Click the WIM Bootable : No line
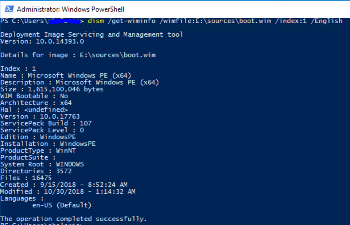The height and width of the screenshot is (225, 350). [34, 96]
